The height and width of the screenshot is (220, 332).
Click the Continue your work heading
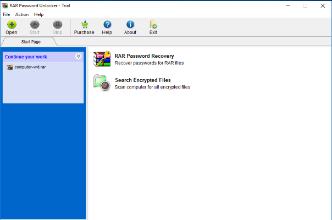[26, 57]
